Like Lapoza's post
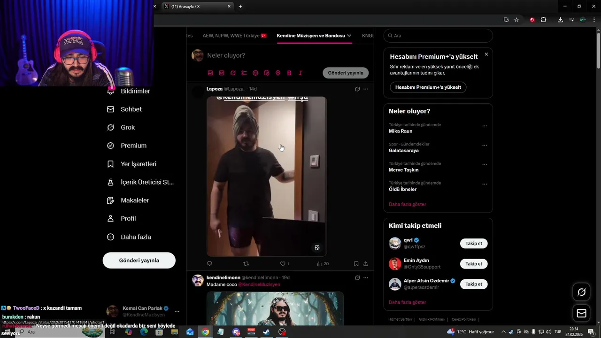 (283, 264)
